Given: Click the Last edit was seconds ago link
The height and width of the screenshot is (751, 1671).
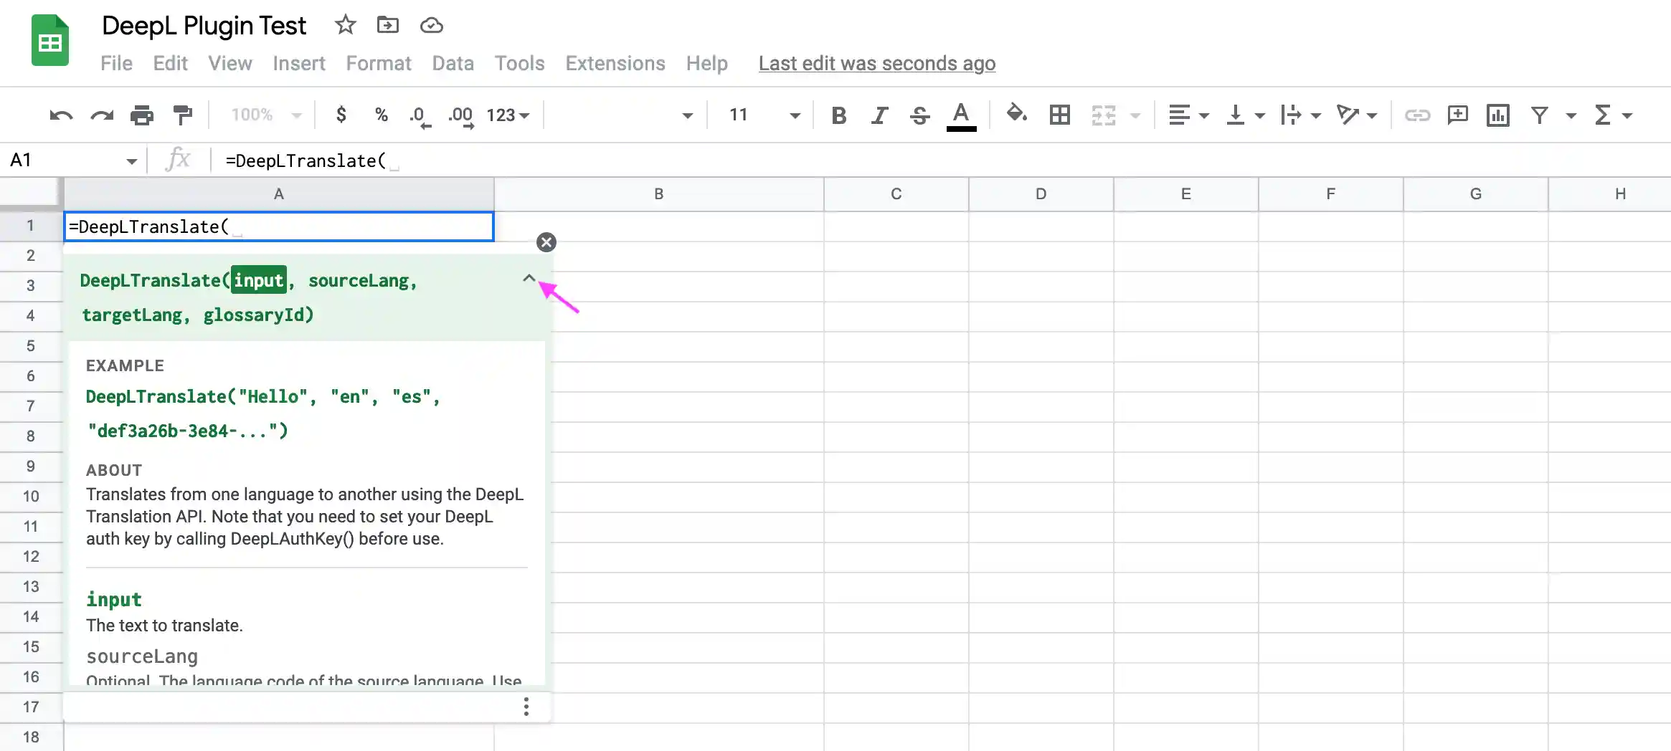Looking at the screenshot, I should coord(876,63).
